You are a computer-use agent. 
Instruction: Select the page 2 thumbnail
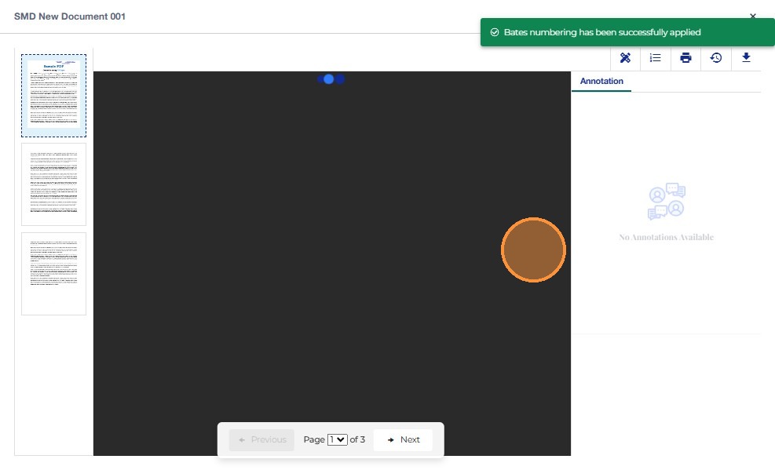(54, 184)
